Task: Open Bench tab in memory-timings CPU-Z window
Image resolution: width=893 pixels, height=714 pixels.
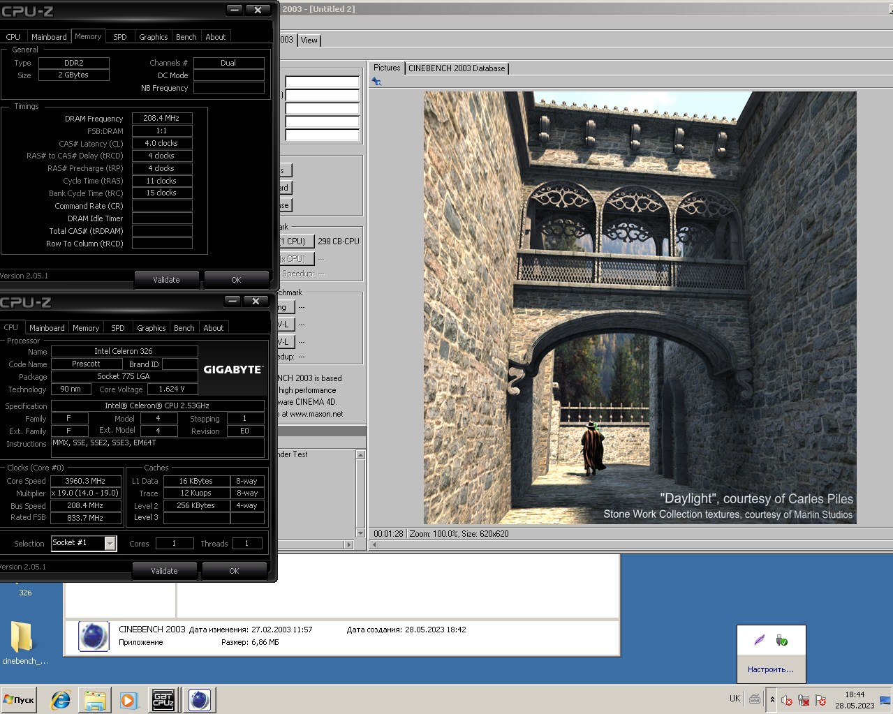Action: click(x=186, y=37)
